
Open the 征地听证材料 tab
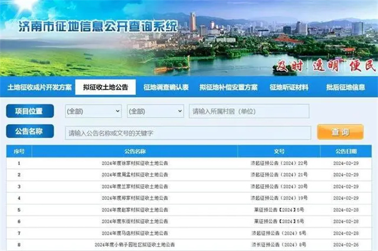289,87
